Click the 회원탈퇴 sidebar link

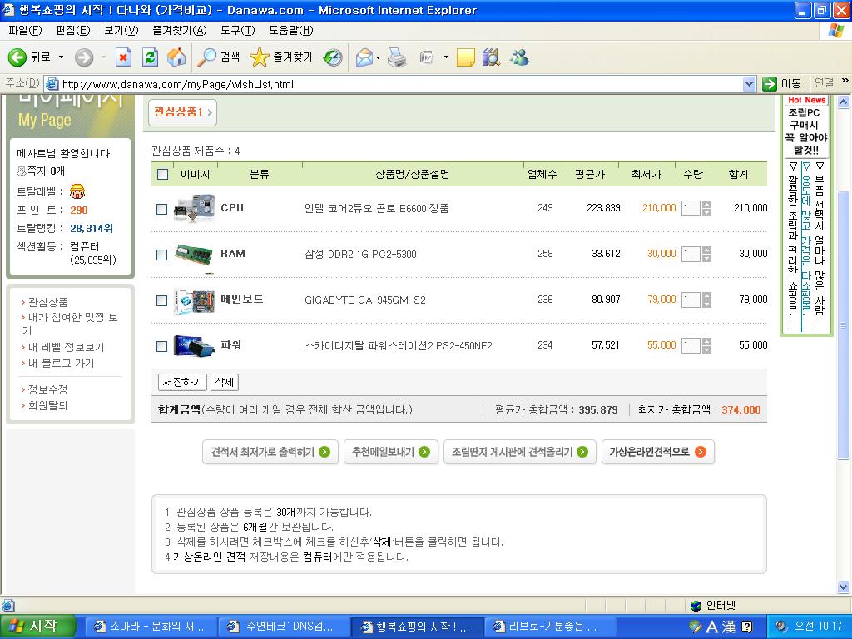(47, 405)
